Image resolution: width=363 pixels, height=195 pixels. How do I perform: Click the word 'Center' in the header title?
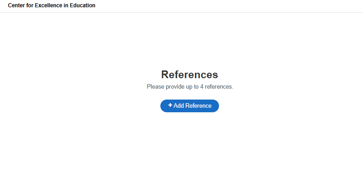(x=16, y=5)
